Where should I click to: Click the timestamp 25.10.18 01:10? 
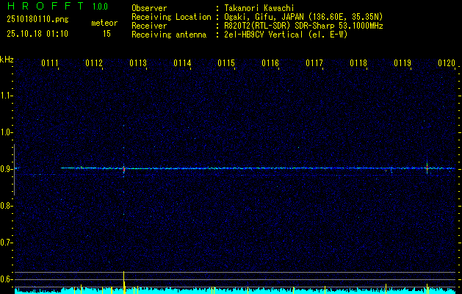(x=37, y=34)
